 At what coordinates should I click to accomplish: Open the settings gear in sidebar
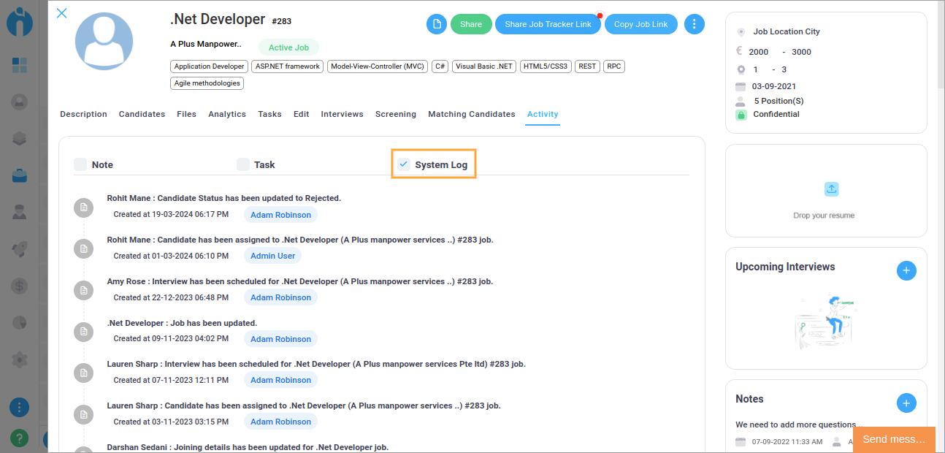tap(20, 359)
